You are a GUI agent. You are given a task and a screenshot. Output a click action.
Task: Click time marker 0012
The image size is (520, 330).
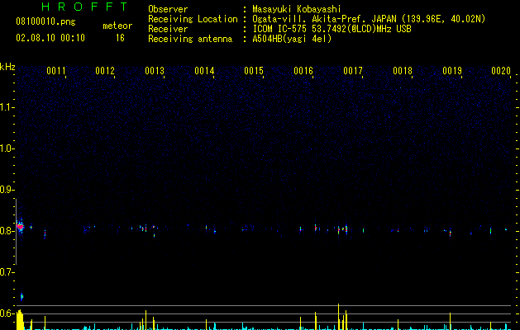click(105, 71)
